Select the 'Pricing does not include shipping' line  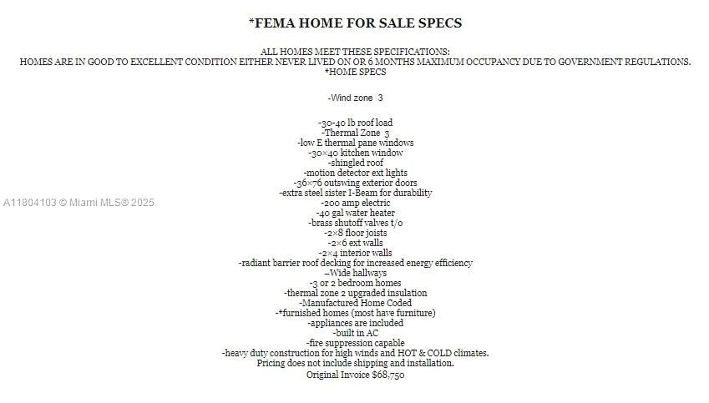(x=355, y=363)
